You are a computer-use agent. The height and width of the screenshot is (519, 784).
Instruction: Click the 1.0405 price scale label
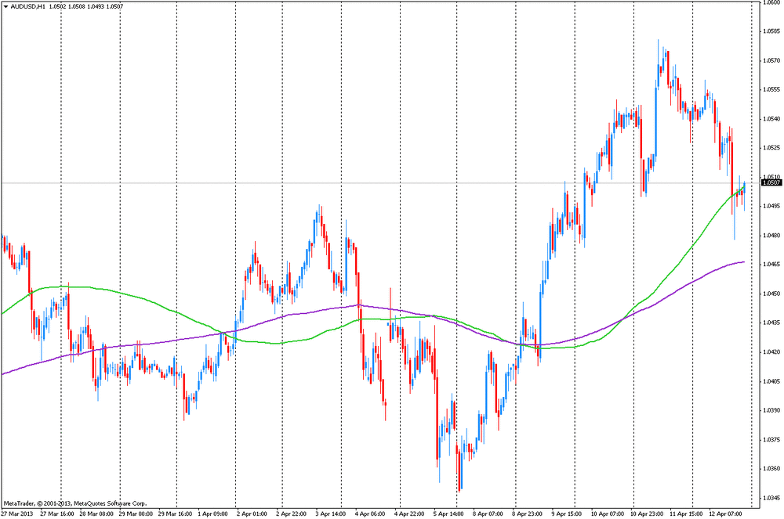click(x=772, y=381)
